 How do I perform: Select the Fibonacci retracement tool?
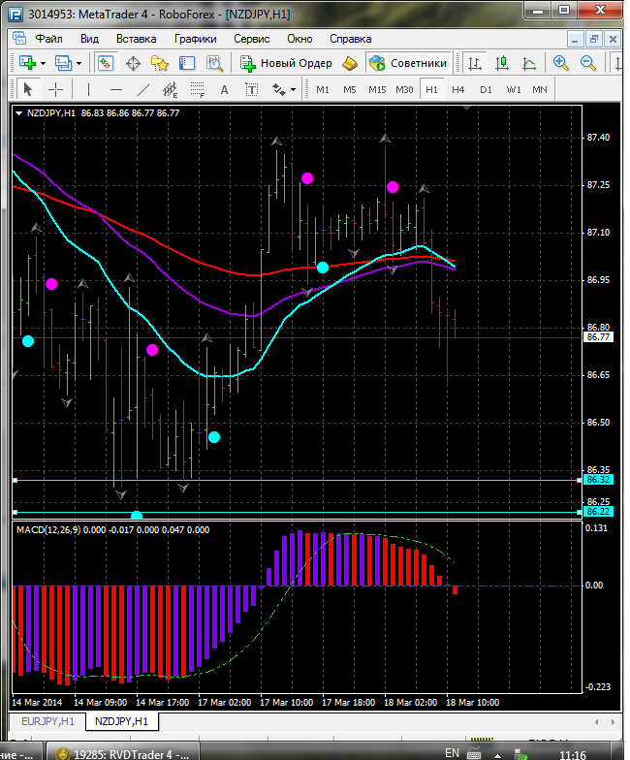coord(199,89)
